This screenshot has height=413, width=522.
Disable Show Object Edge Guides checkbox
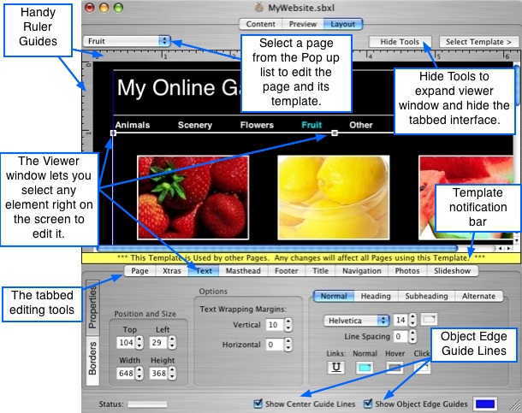click(368, 404)
